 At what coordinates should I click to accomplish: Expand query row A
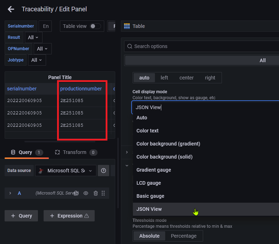click(10, 193)
